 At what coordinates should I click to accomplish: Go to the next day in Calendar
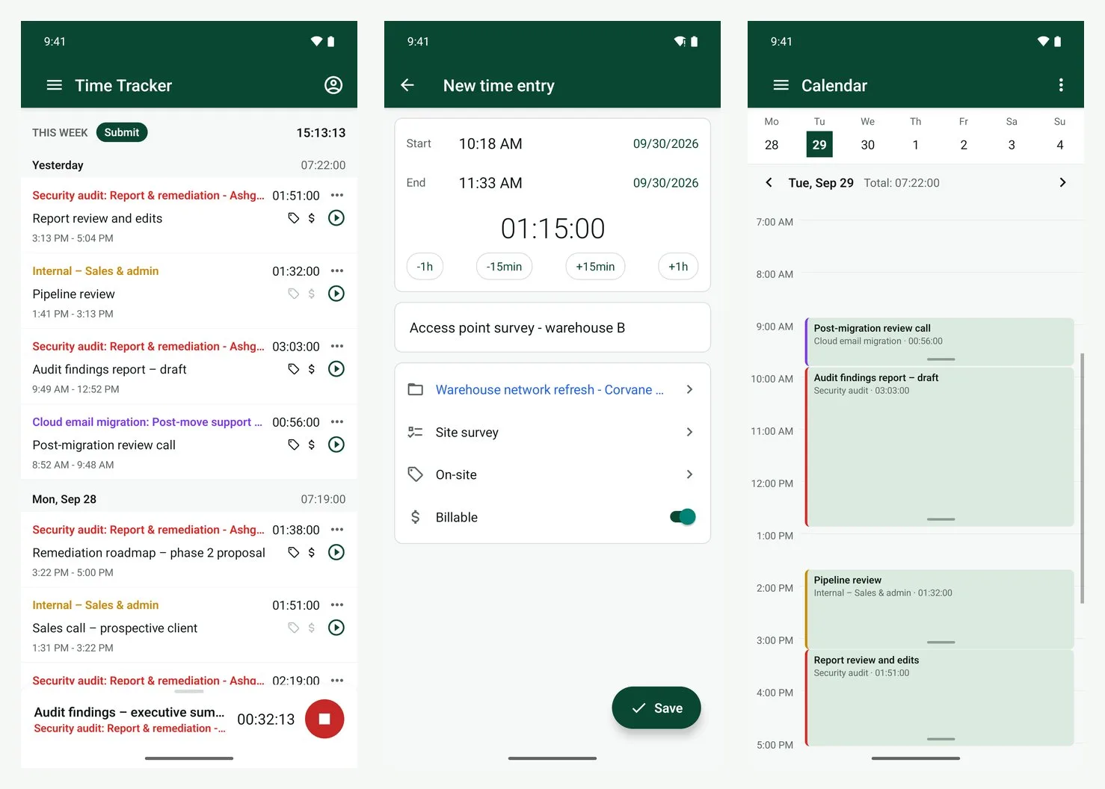click(x=1062, y=182)
